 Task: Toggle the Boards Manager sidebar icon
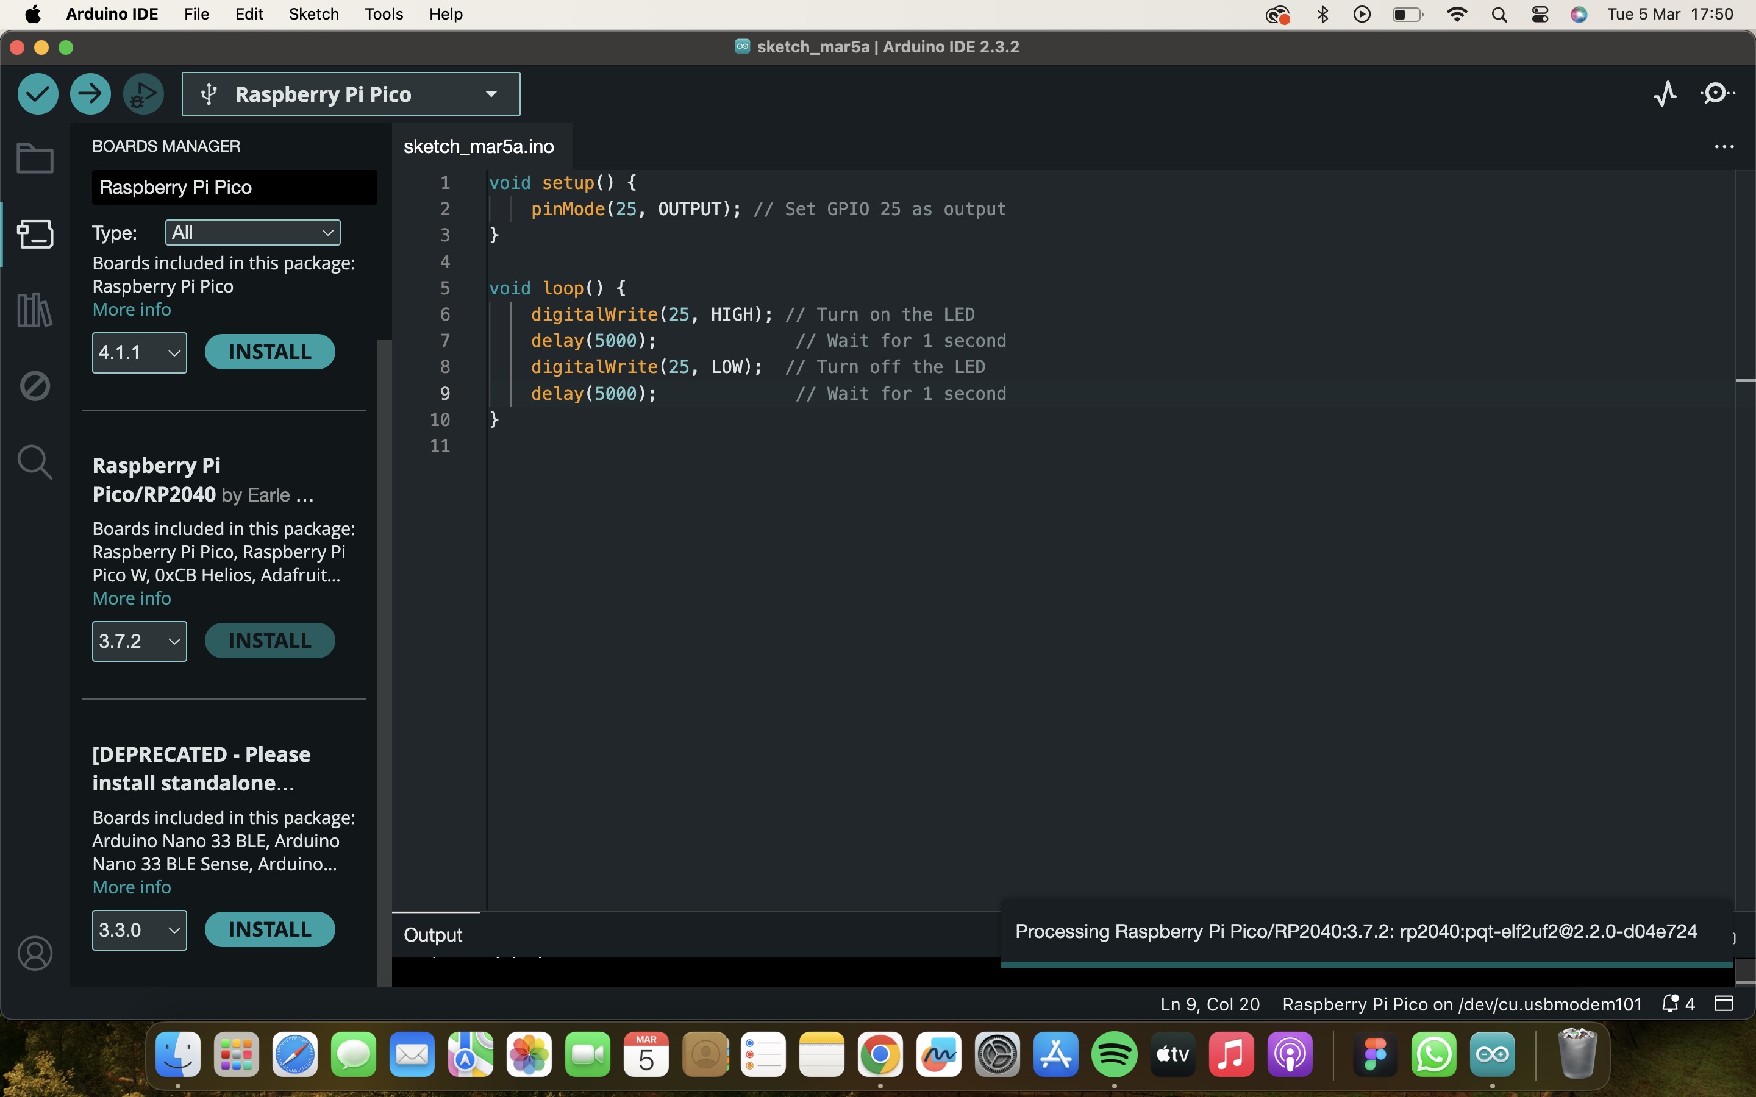(x=35, y=233)
